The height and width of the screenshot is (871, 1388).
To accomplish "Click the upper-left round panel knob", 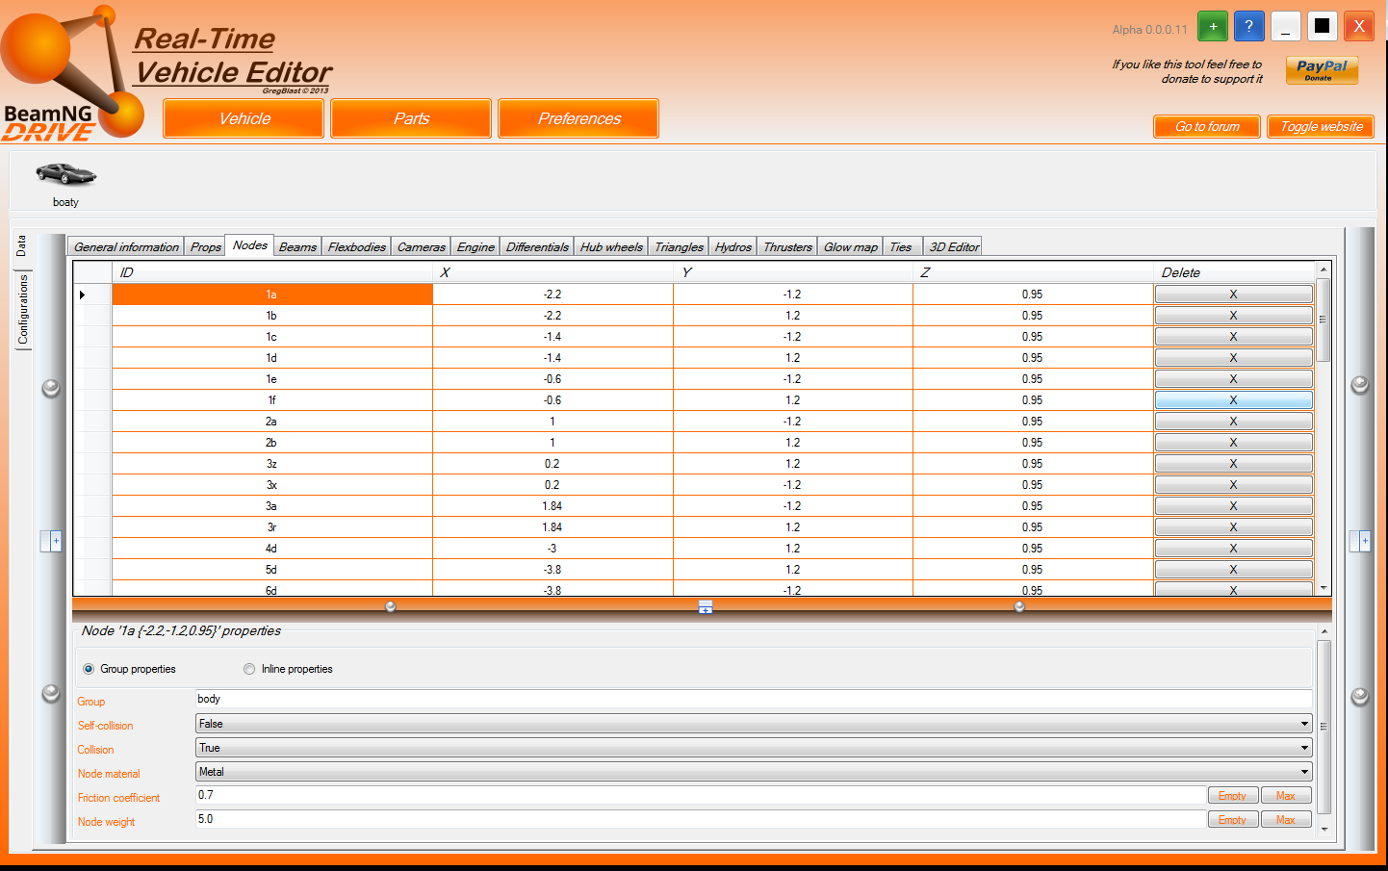I will 51,388.
